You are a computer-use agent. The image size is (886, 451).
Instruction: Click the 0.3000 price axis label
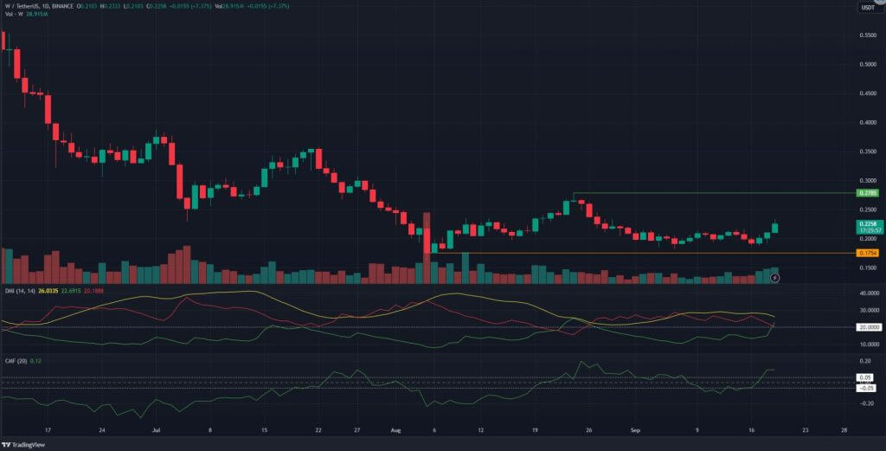(868, 180)
